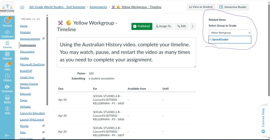This screenshot has height=140, width=270.
Task: Click the Edit assignment button
Action: click(181, 26)
